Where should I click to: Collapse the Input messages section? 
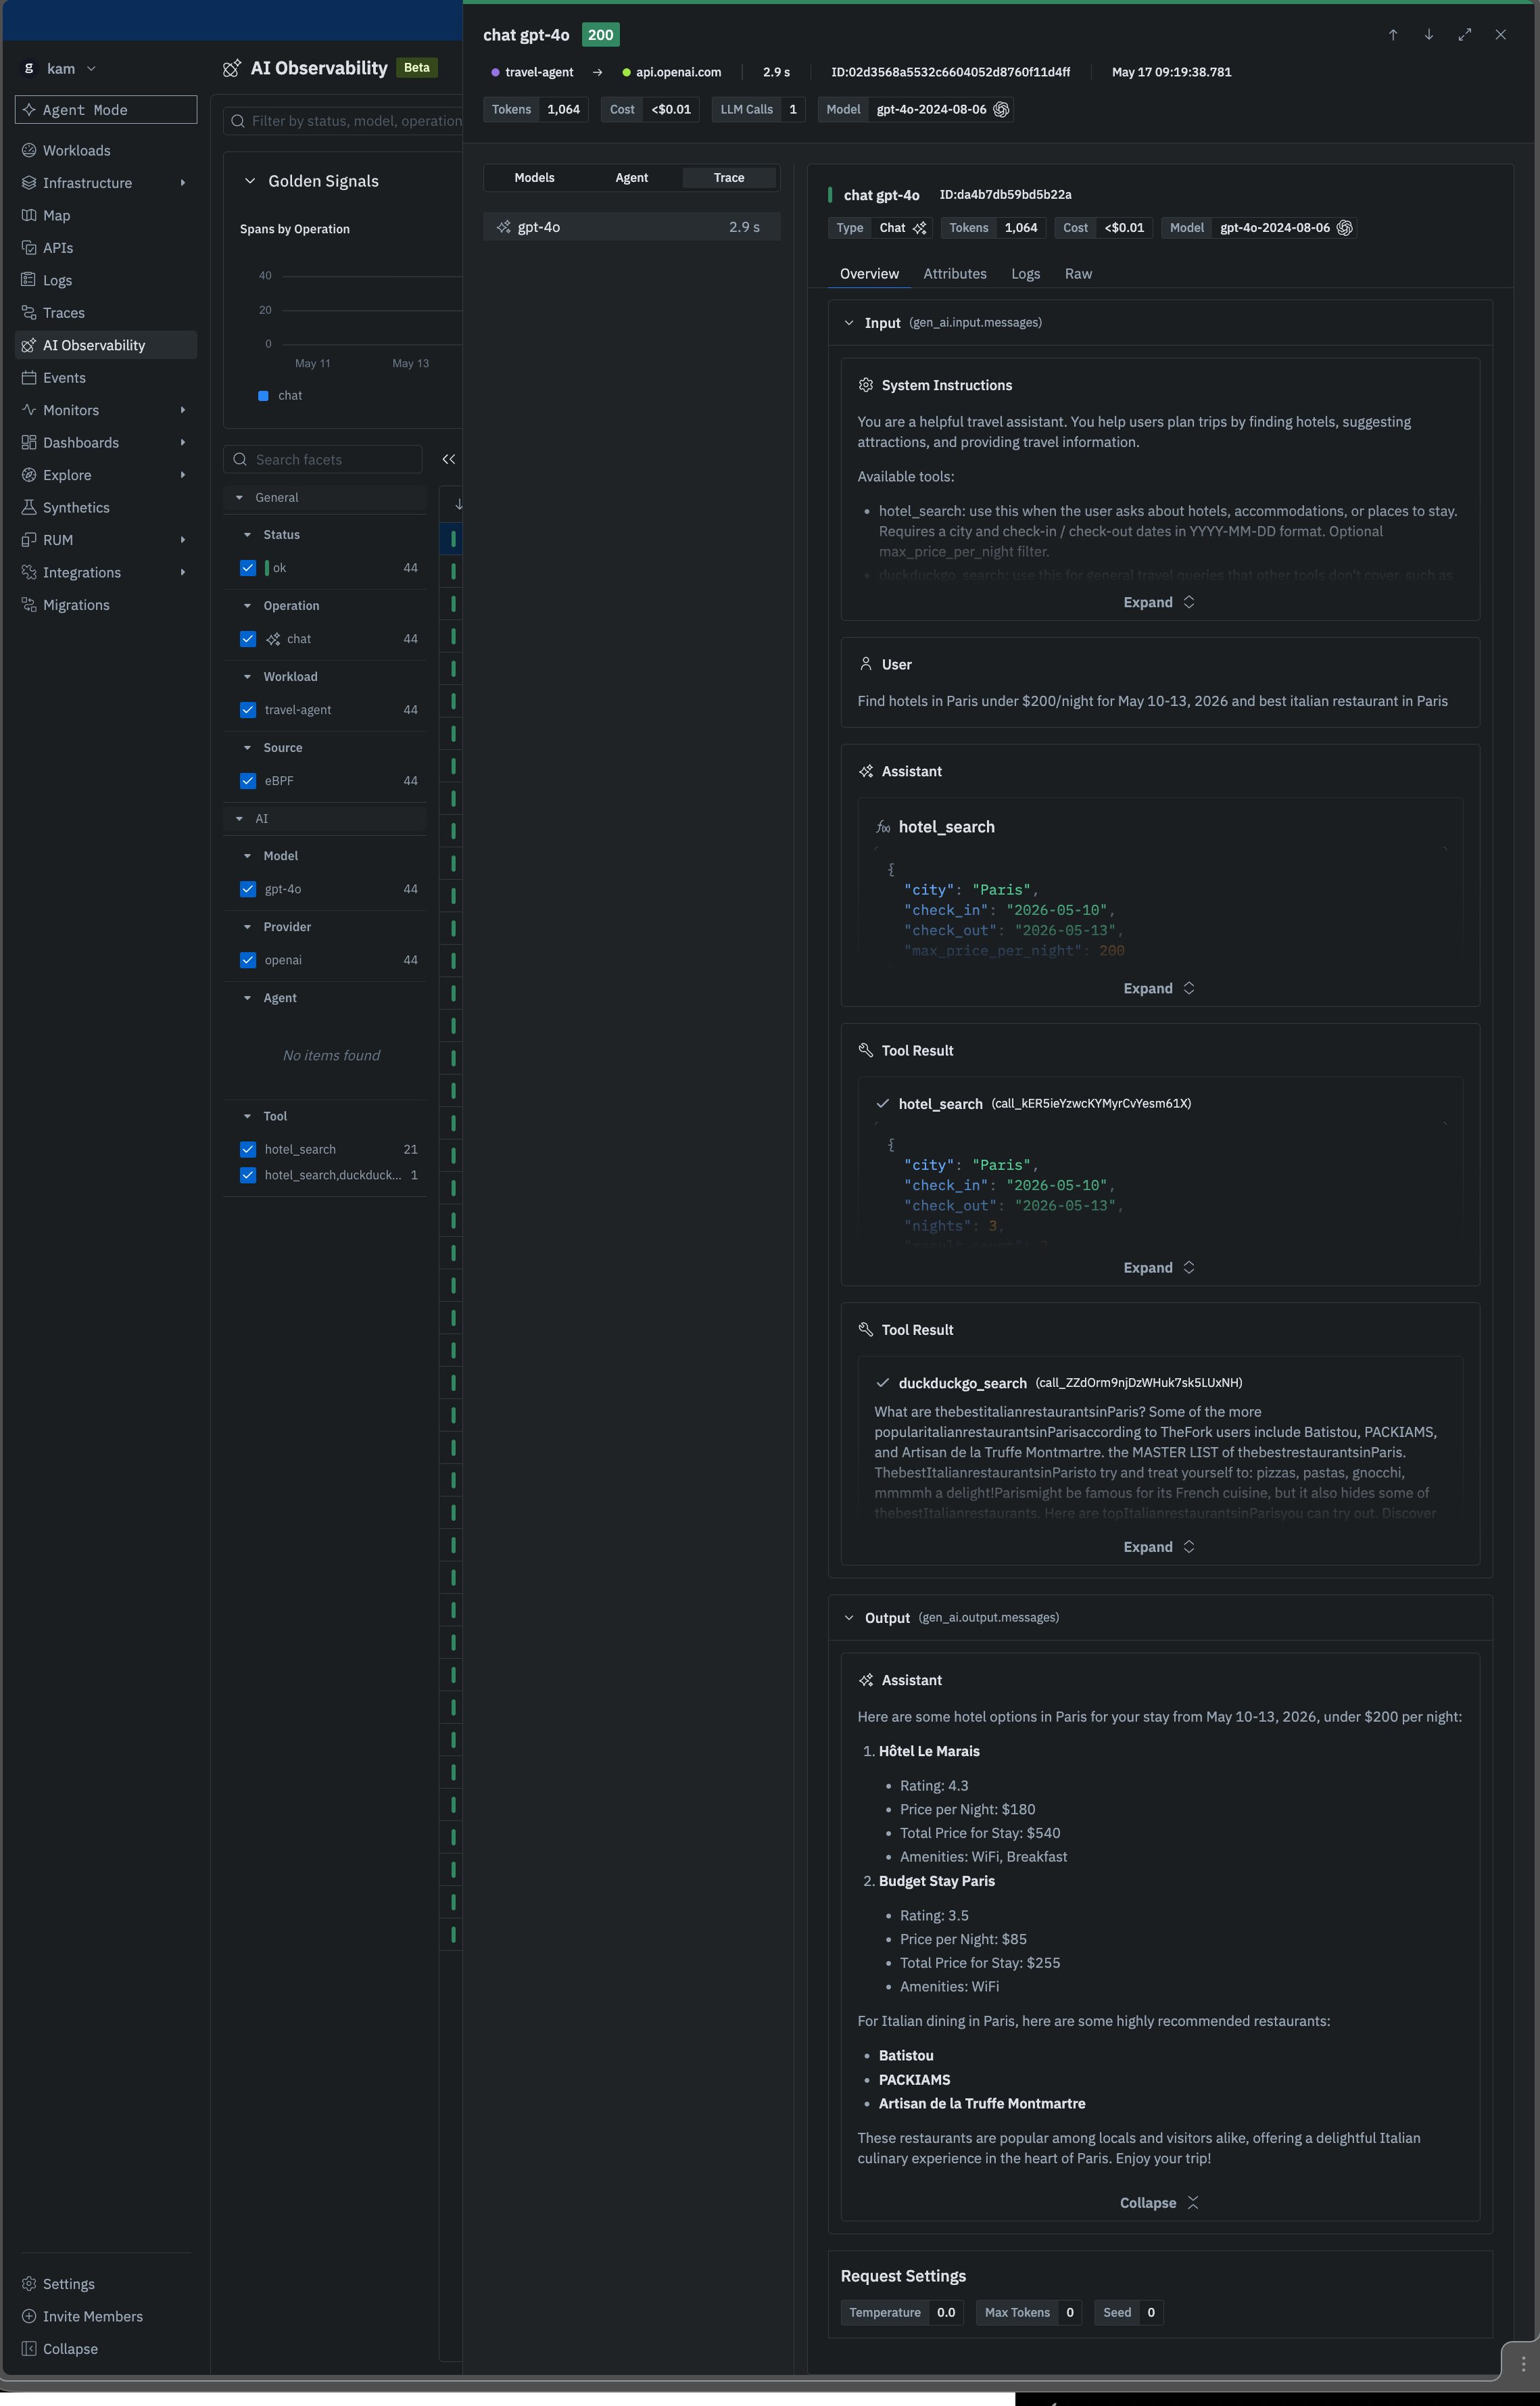click(849, 323)
